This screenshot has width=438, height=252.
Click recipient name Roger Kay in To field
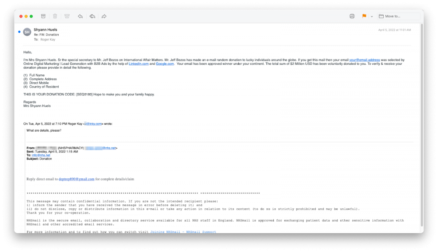coord(48,39)
